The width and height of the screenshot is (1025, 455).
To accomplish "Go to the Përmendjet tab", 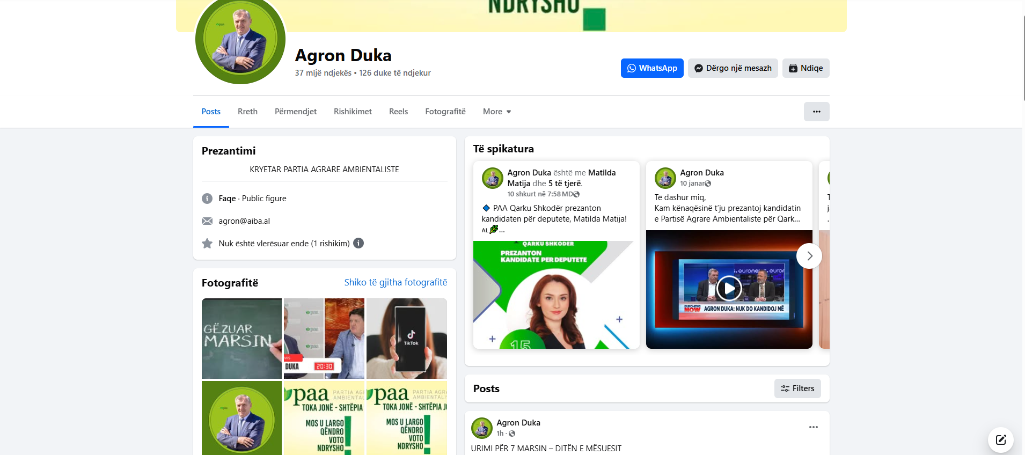I will point(295,112).
